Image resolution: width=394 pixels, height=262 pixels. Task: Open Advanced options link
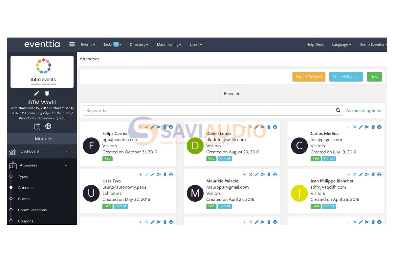(x=364, y=111)
